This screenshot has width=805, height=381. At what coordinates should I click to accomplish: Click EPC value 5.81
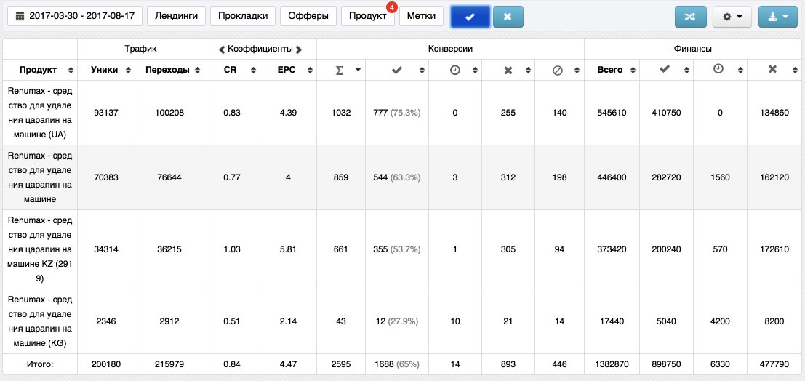pyautogui.click(x=288, y=249)
